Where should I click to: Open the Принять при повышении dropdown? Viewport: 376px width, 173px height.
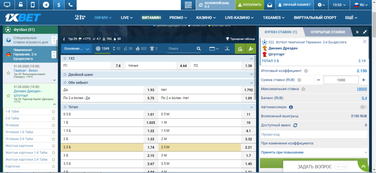click(x=314, y=152)
